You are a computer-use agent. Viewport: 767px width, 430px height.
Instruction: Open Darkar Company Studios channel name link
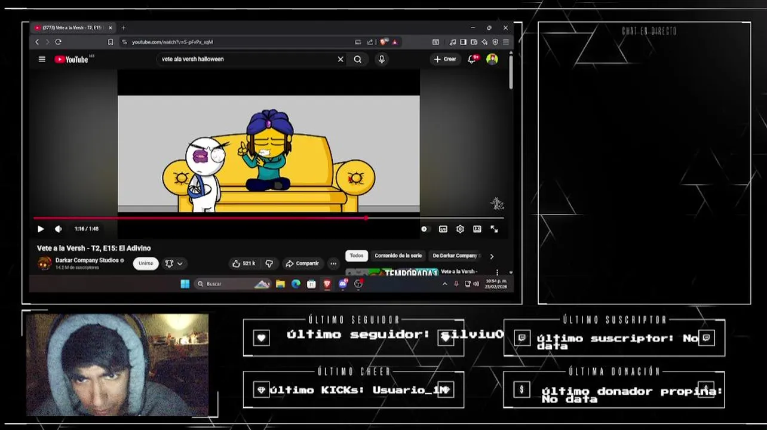click(x=87, y=260)
